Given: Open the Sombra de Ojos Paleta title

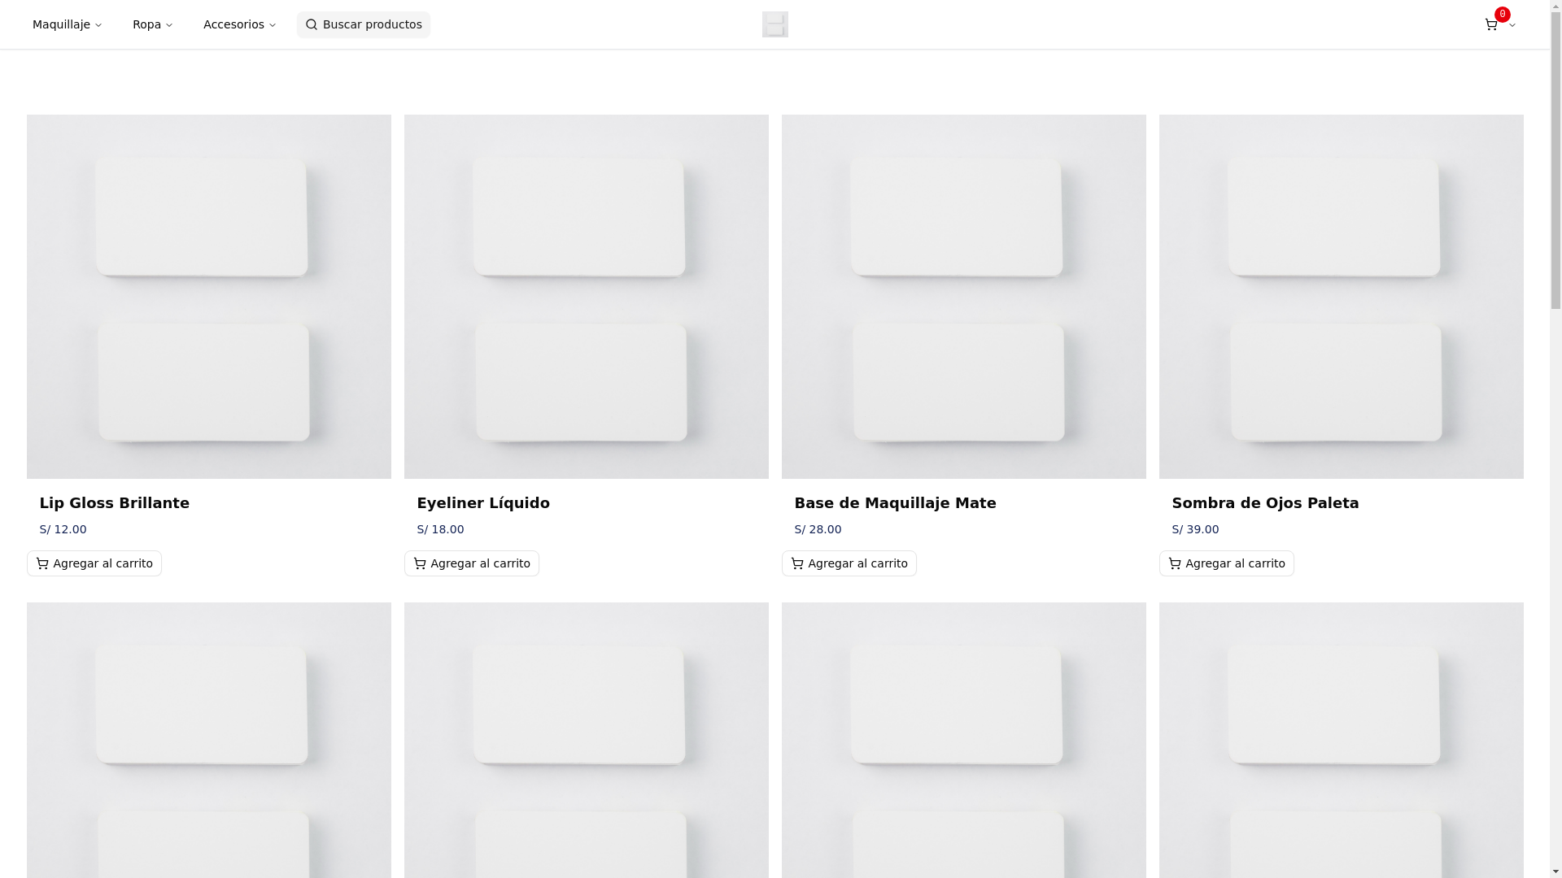Looking at the screenshot, I should (x=1265, y=503).
